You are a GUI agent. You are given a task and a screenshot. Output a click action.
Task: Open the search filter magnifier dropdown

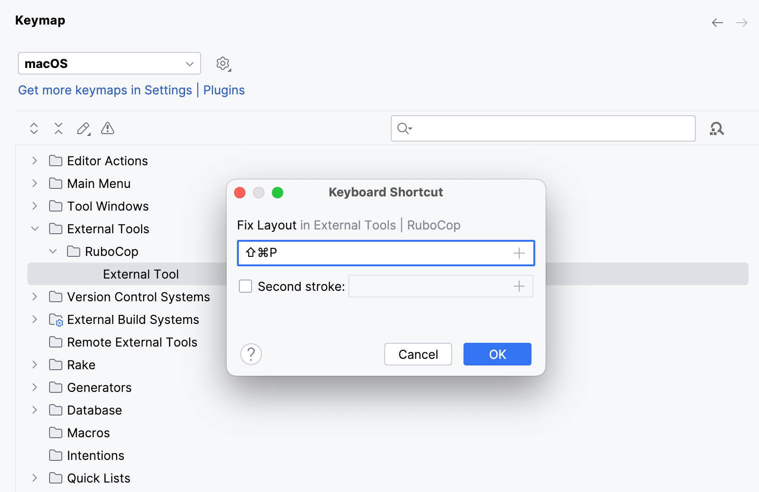coord(405,128)
